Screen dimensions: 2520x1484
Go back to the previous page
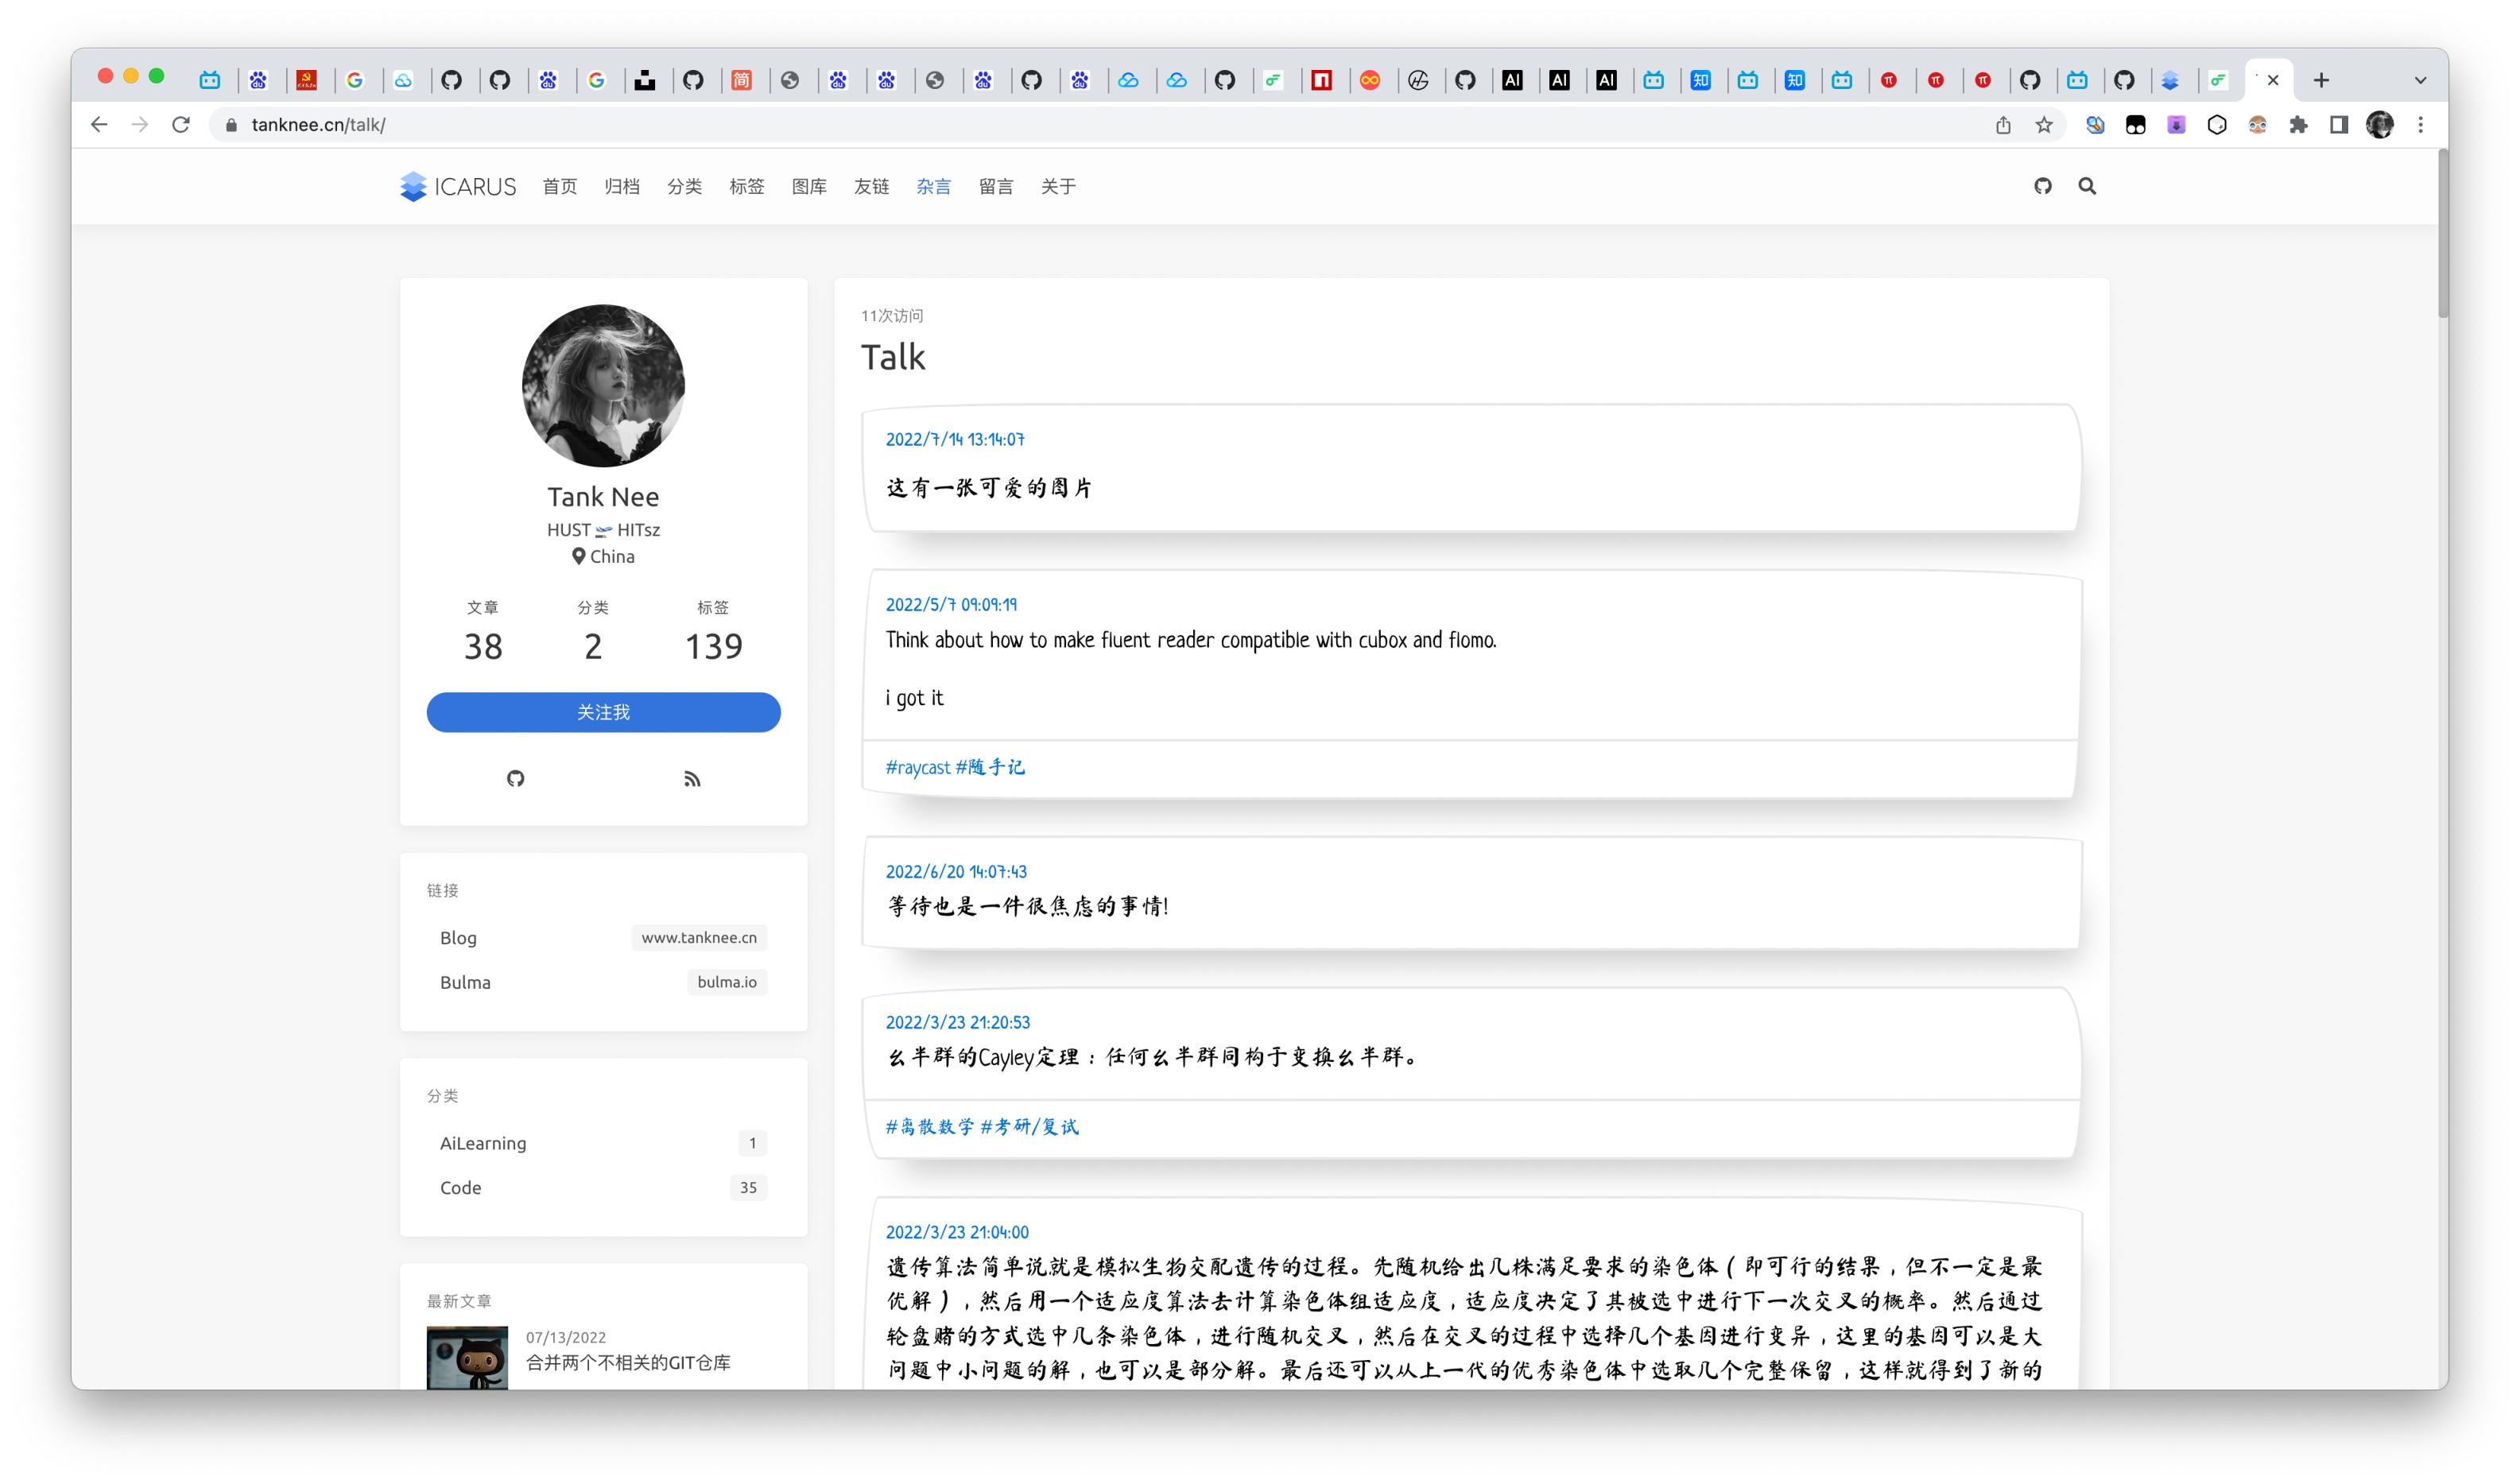point(98,125)
